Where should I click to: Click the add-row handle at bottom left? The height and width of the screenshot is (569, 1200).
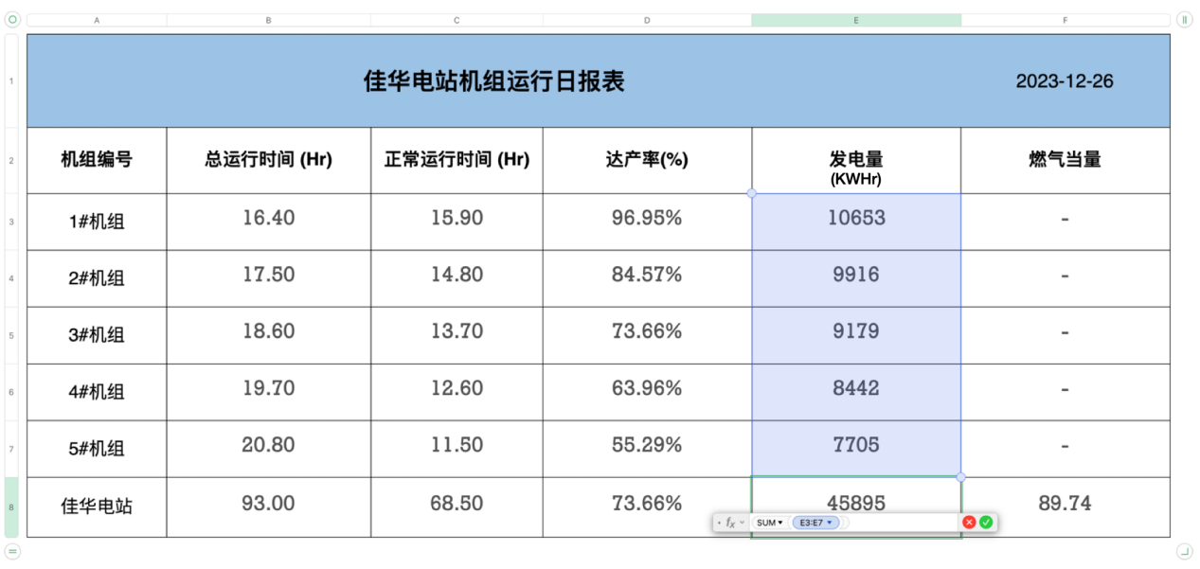(12, 551)
